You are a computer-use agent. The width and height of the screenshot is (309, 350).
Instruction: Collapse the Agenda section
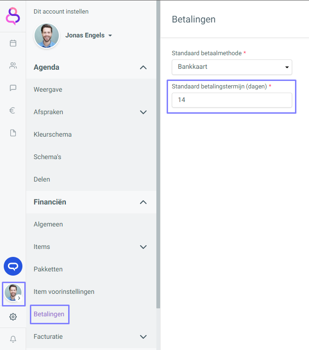(x=143, y=67)
